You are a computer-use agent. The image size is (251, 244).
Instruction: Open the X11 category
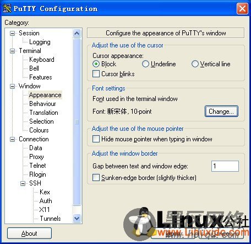pyautogui.click(x=45, y=210)
